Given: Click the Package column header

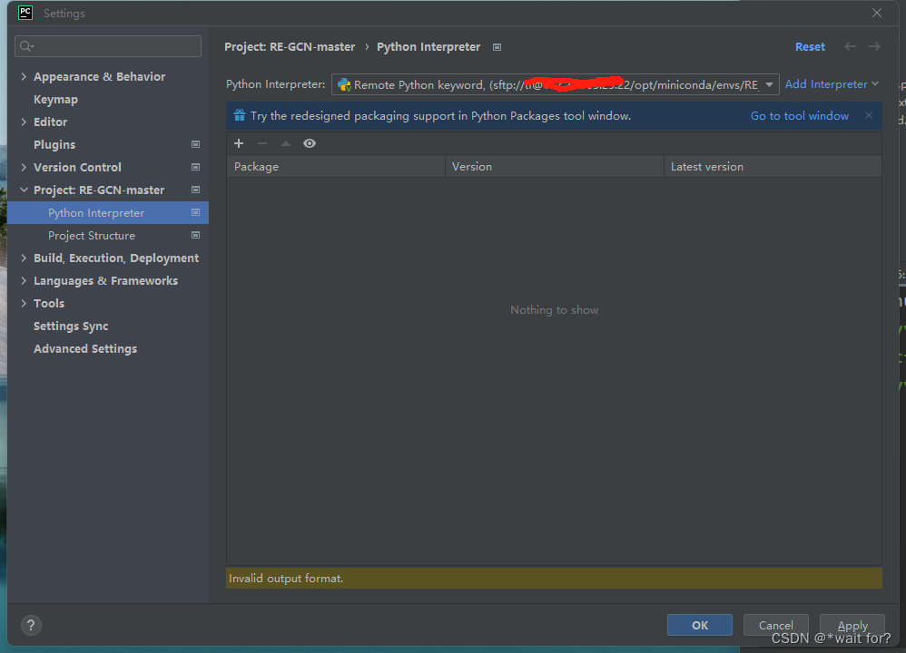Looking at the screenshot, I should point(336,166).
